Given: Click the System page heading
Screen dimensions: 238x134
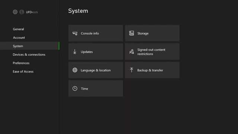Looking at the screenshot, I should 78,11.
